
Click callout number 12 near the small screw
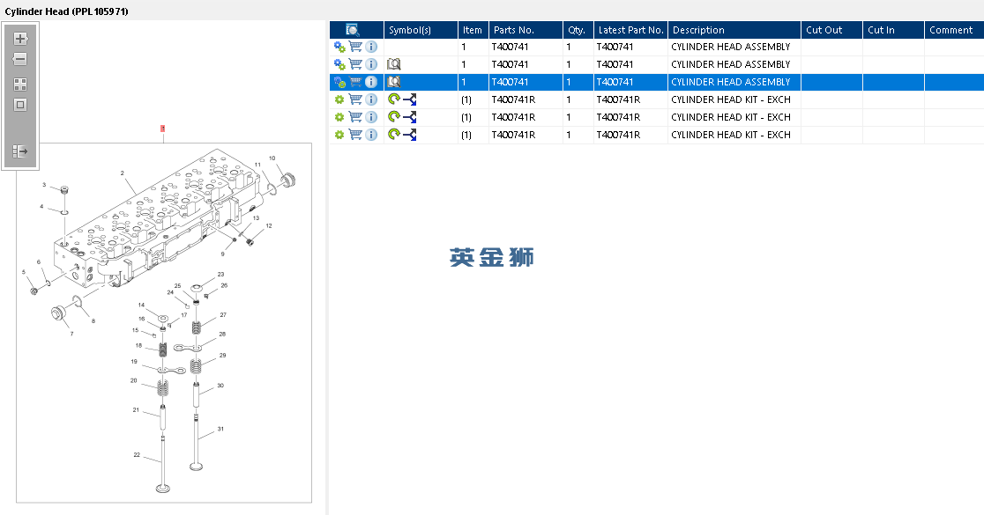pyautogui.click(x=269, y=226)
